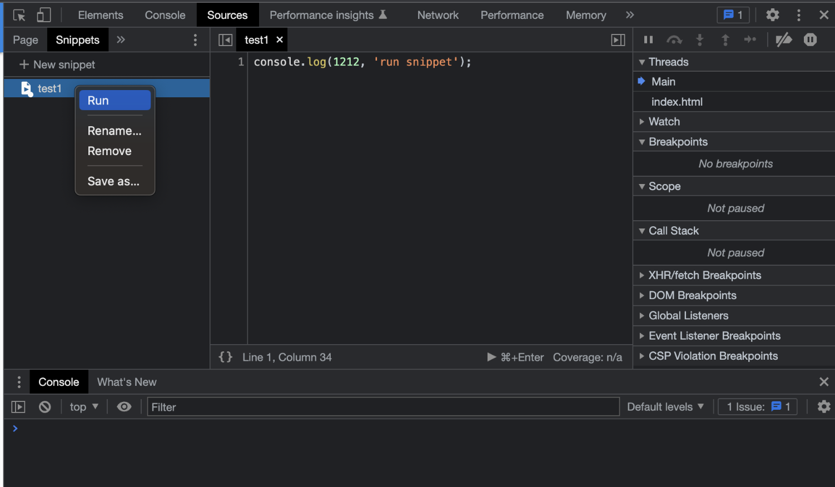Select Run from the context menu
Screen dimensions: 835x487
coord(115,101)
